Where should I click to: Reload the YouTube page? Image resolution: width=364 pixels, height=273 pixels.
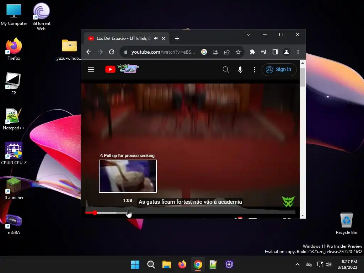click(112, 52)
